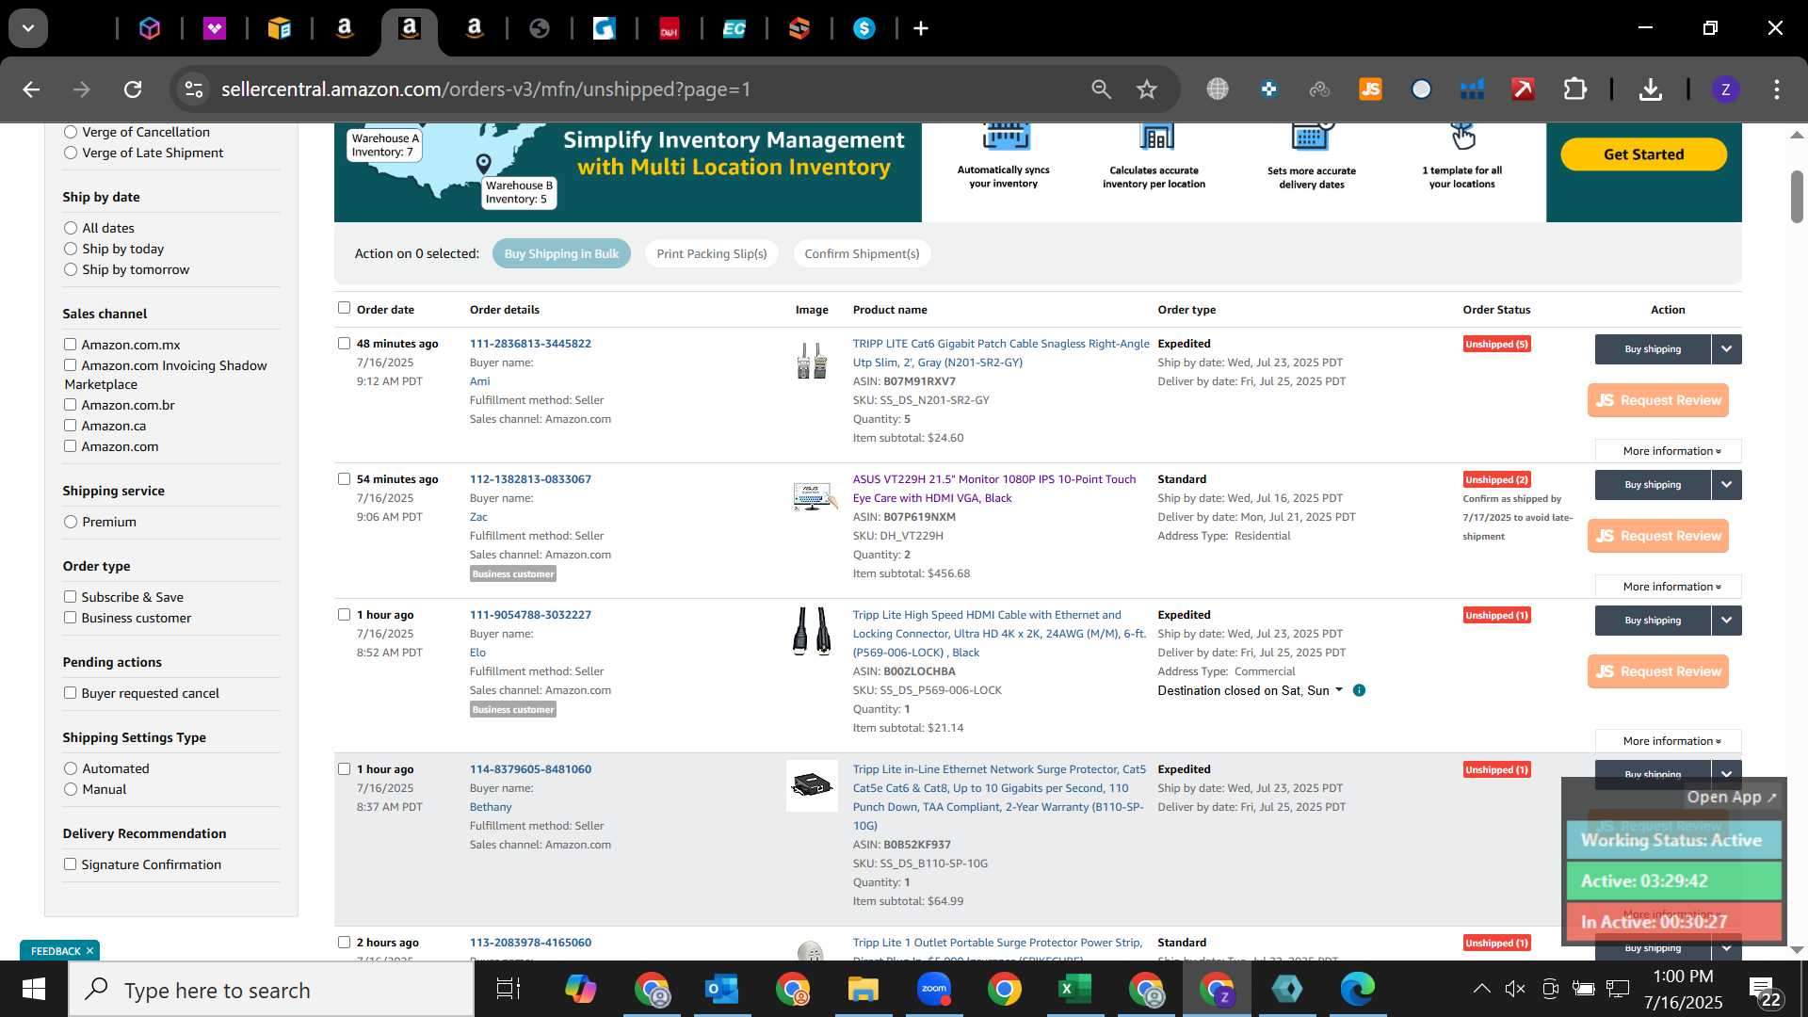Check the Business customer order type
The image size is (1808, 1017).
[70, 618]
